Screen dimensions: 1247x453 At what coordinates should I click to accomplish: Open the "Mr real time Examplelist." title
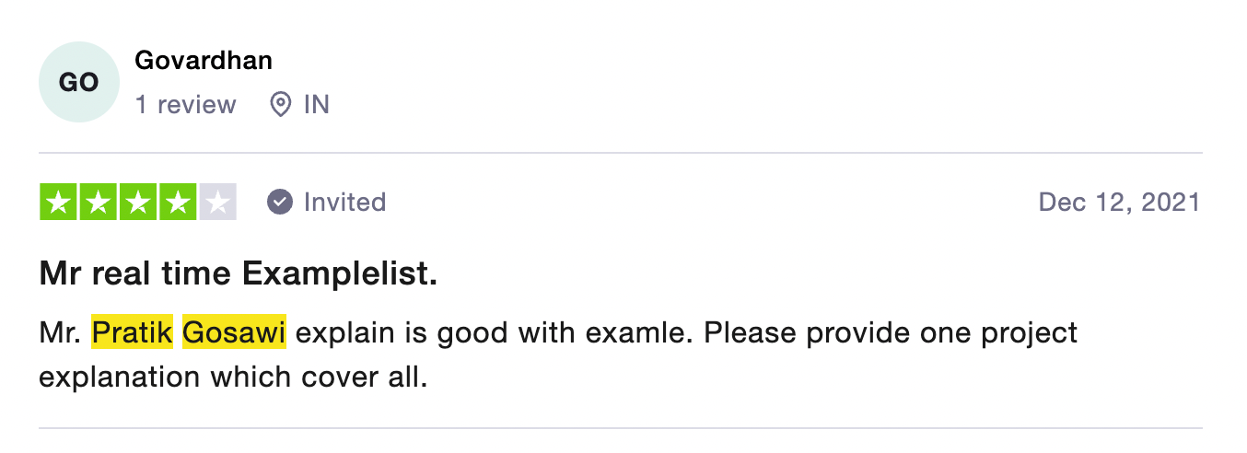239,273
